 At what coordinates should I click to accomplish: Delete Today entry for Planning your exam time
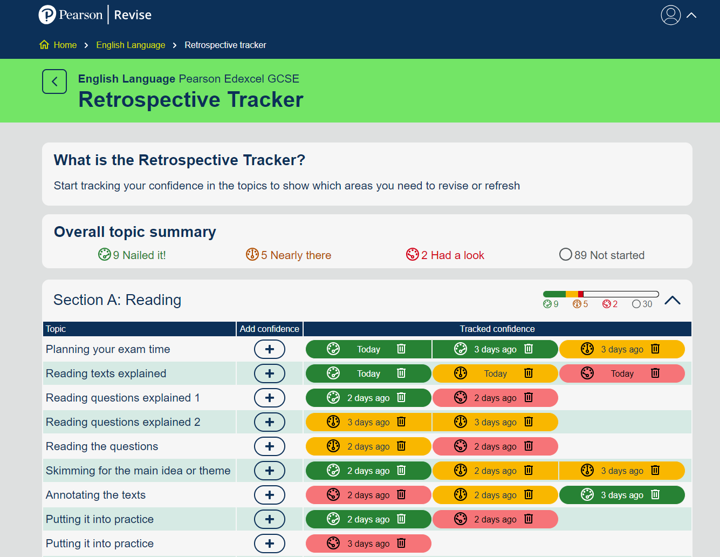point(401,349)
